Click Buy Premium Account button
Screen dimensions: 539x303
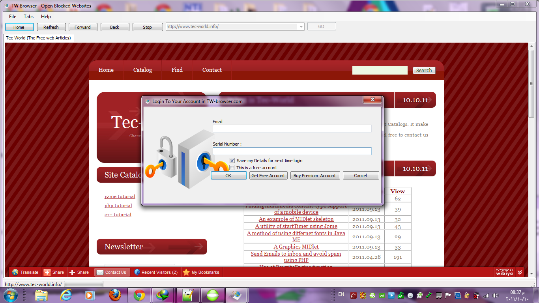point(314,176)
